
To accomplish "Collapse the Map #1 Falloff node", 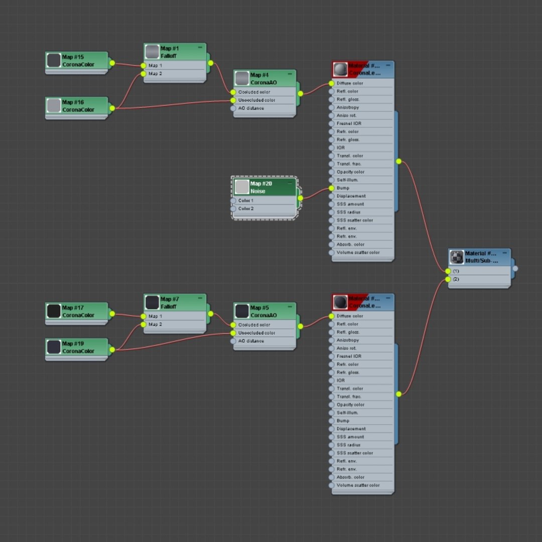I will coord(200,47).
